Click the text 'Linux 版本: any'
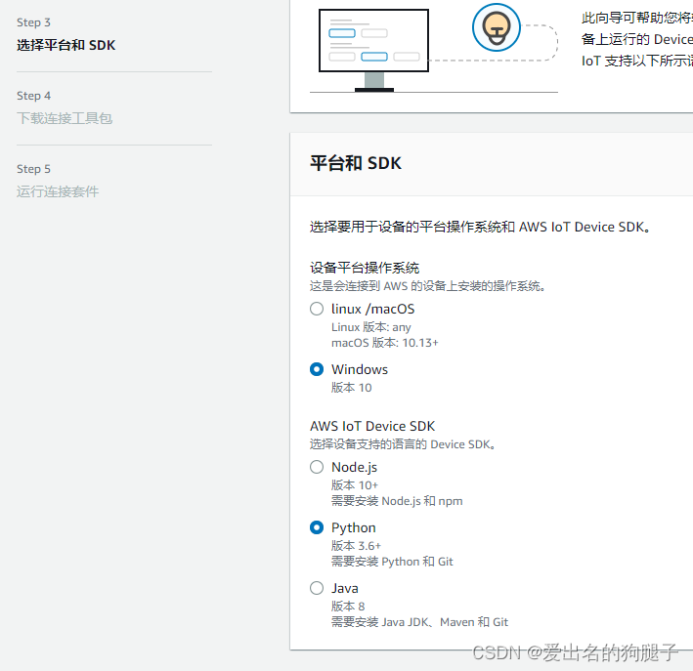The height and width of the screenshot is (671, 693). [x=371, y=327]
